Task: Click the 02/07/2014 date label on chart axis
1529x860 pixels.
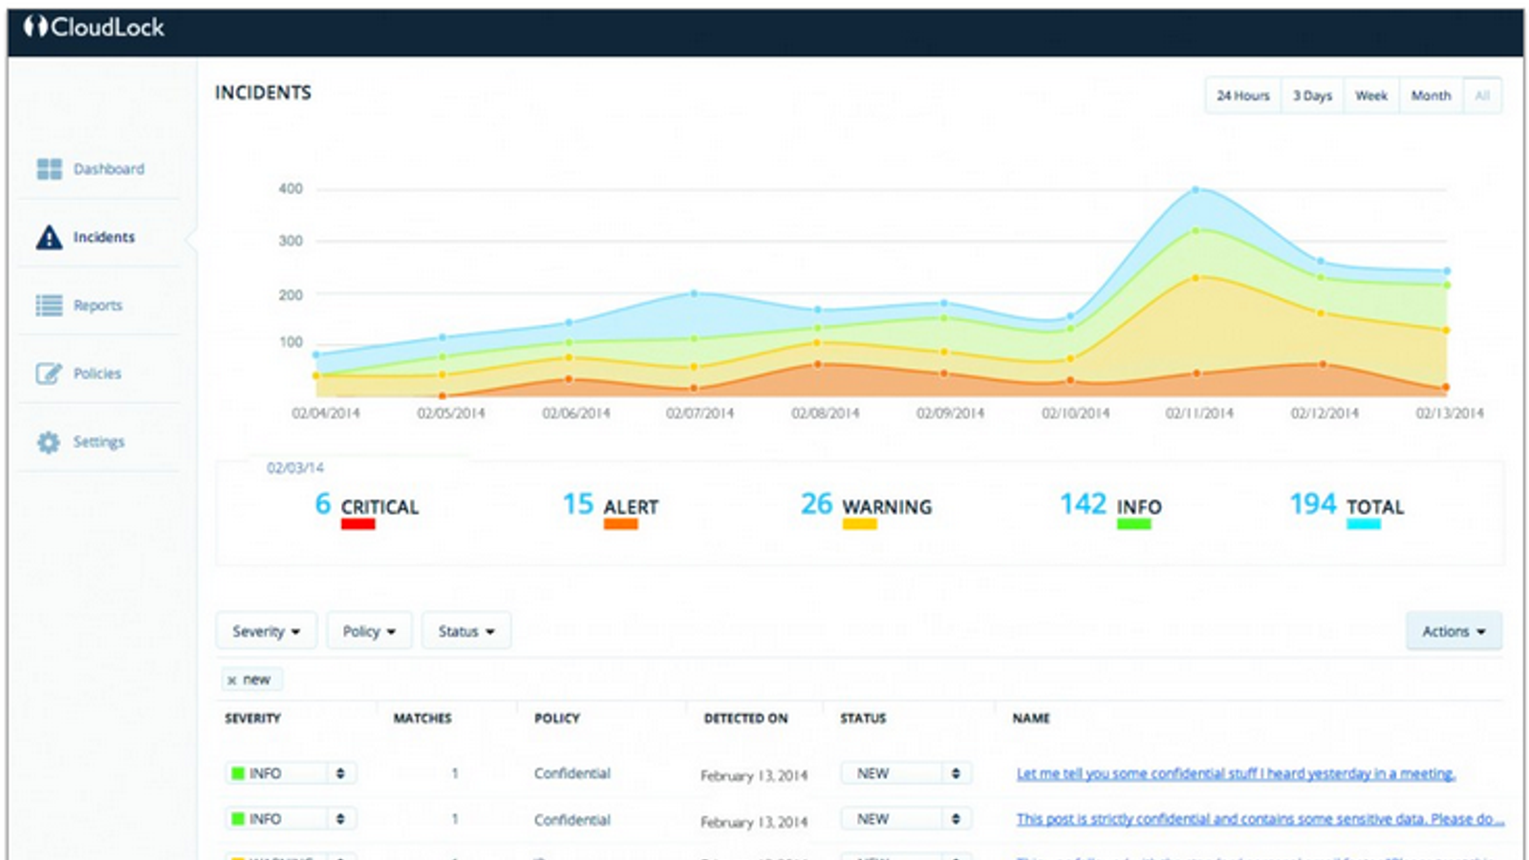Action: point(700,414)
